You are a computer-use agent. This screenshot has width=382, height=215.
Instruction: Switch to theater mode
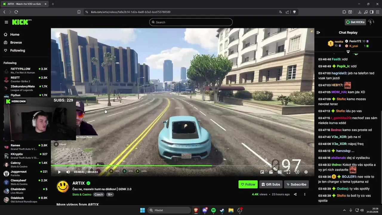(280, 172)
